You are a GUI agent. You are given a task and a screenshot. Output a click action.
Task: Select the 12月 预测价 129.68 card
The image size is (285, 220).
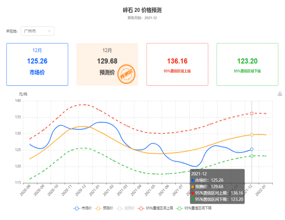click(107, 64)
